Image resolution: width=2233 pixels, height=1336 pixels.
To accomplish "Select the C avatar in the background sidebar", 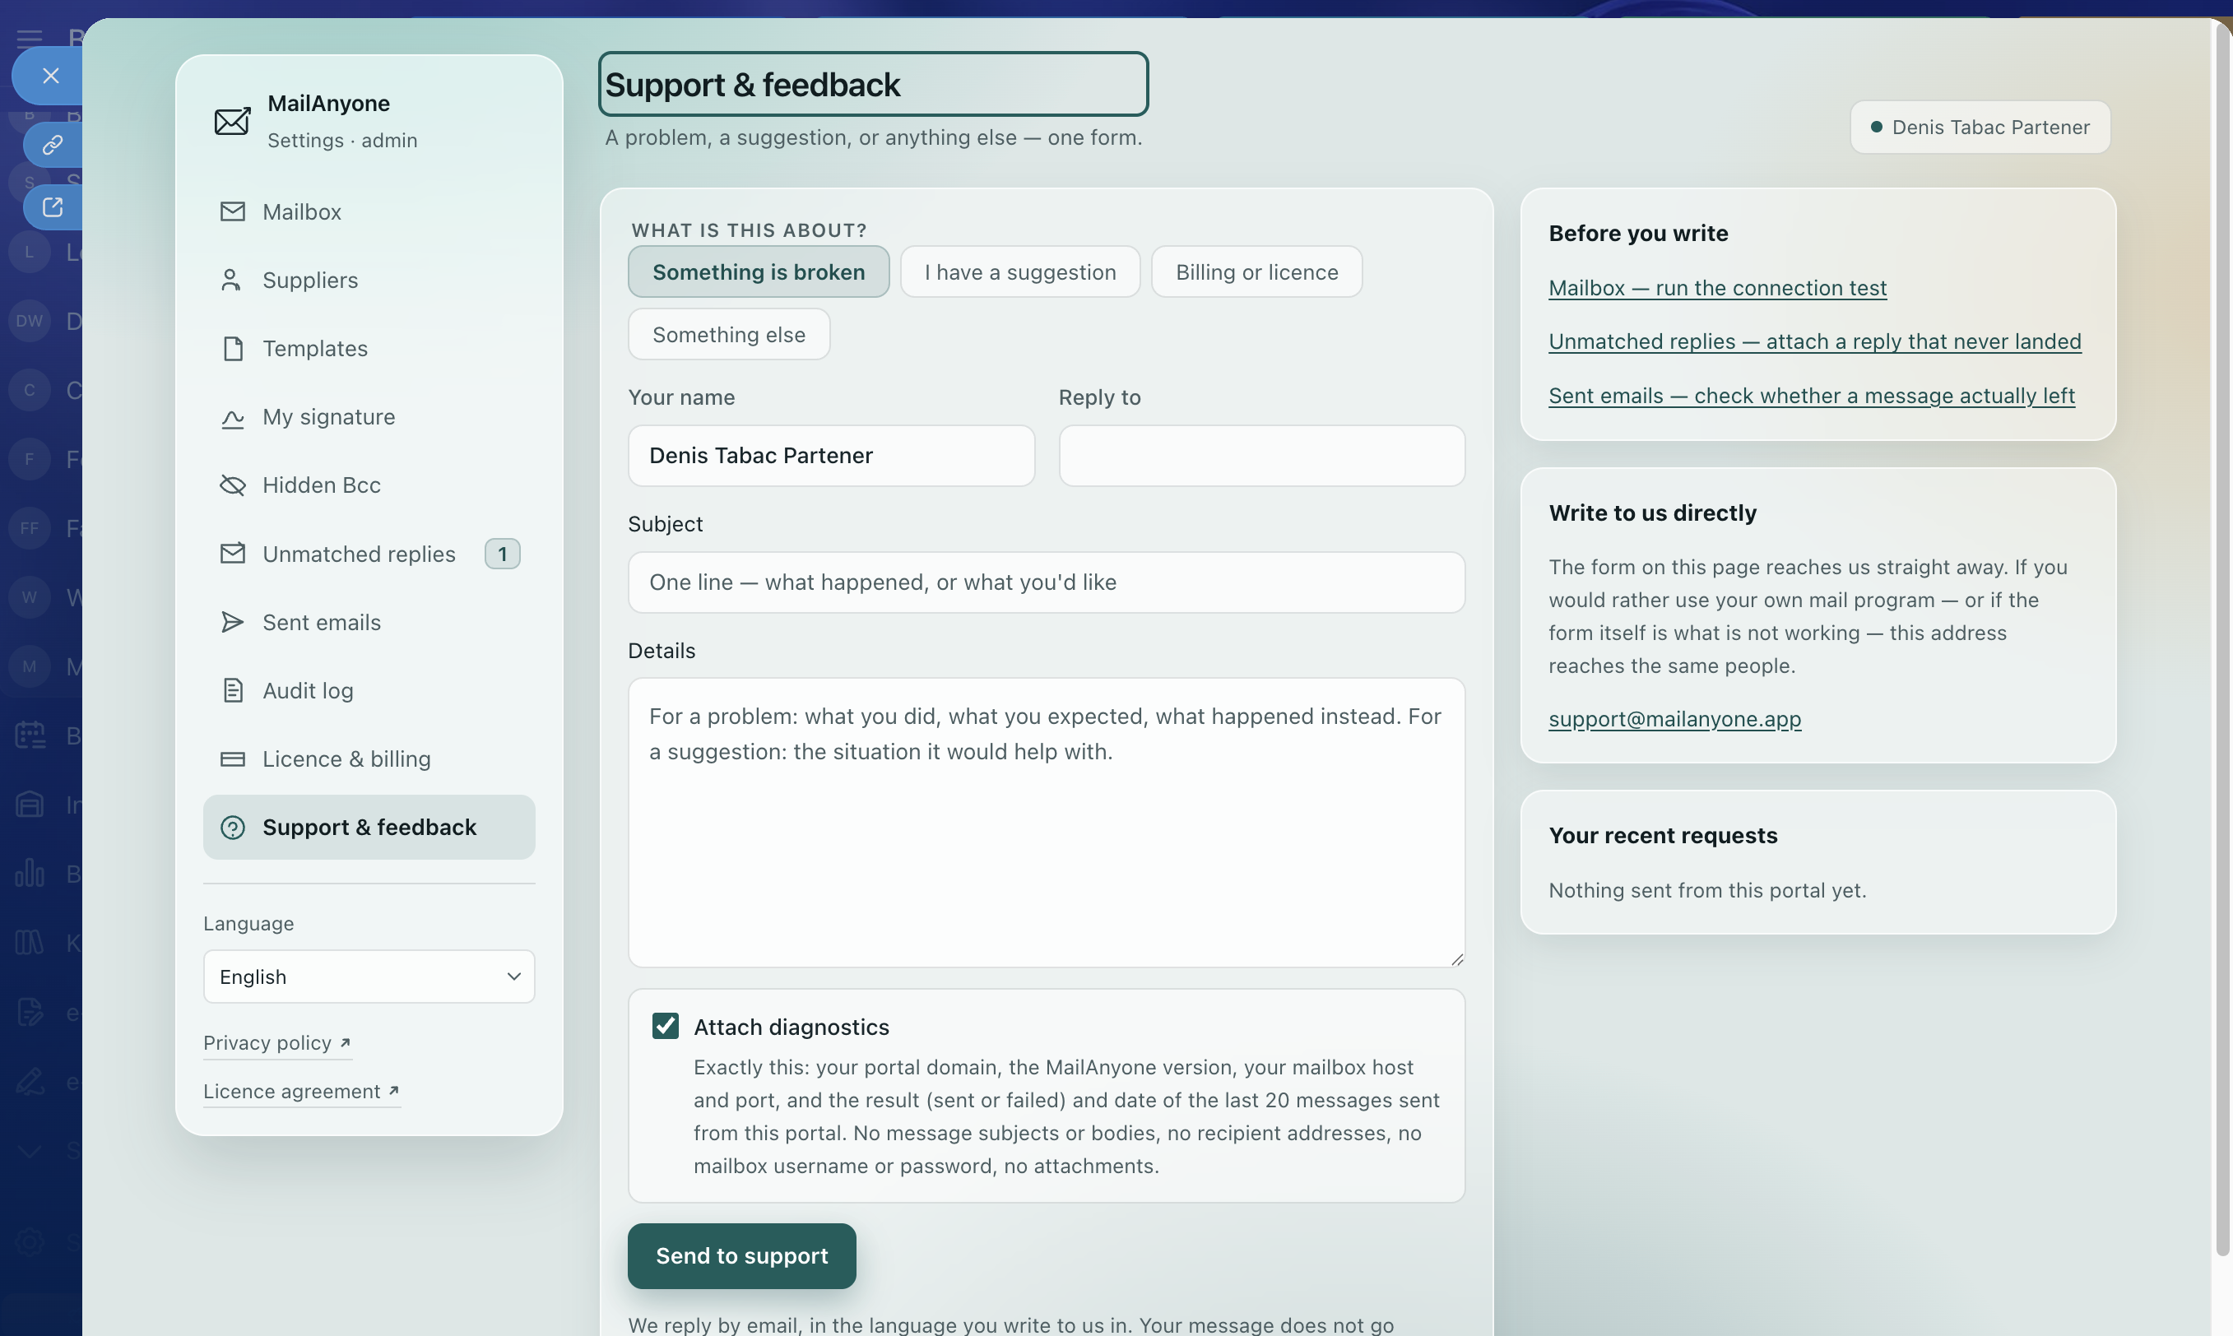I will point(30,390).
